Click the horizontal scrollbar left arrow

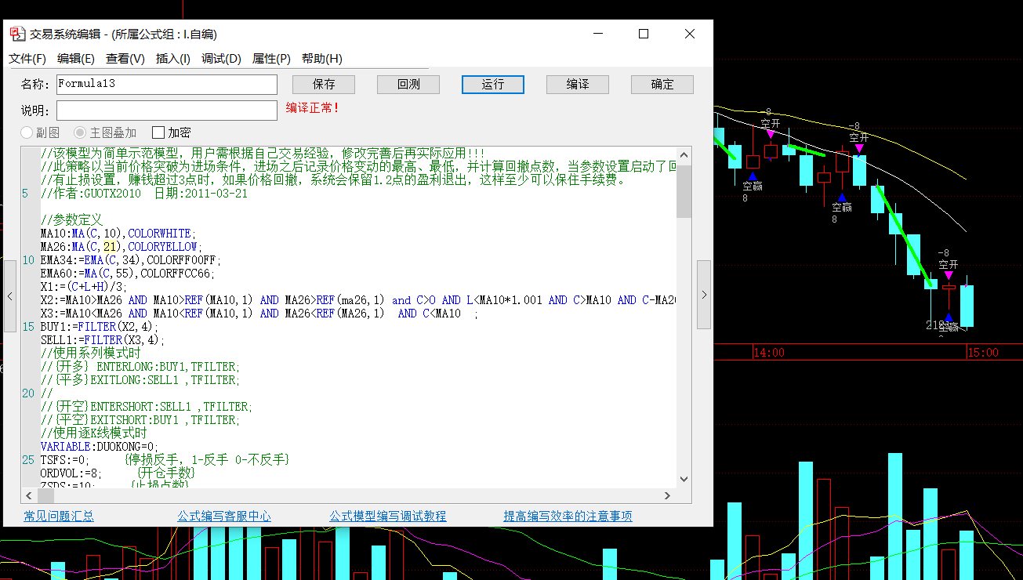(28, 496)
